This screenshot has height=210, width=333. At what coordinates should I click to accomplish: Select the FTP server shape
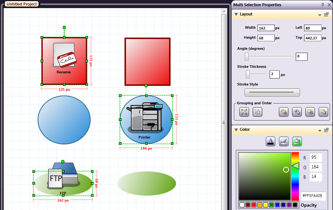(63, 180)
